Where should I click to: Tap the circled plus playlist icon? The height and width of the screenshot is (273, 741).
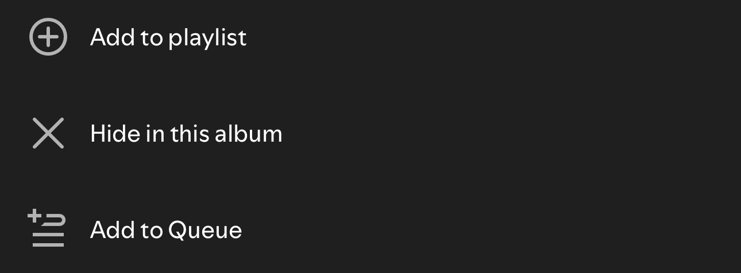(x=48, y=37)
